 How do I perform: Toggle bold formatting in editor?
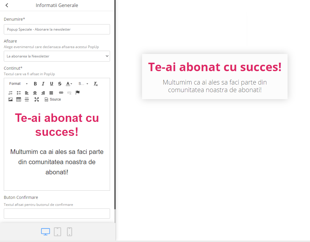[35, 84]
